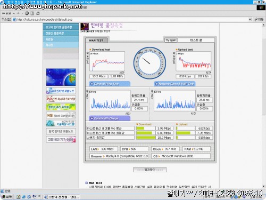Screen dimensions: 266x200
Task: Click the 결과확인 result button
Action: coord(149,170)
